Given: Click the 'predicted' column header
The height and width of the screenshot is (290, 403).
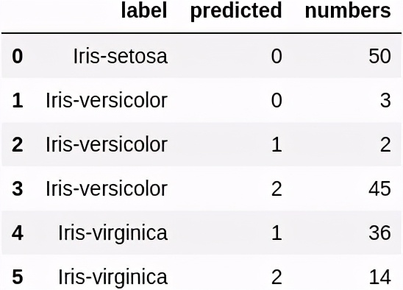Looking at the screenshot, I should click(x=236, y=12).
